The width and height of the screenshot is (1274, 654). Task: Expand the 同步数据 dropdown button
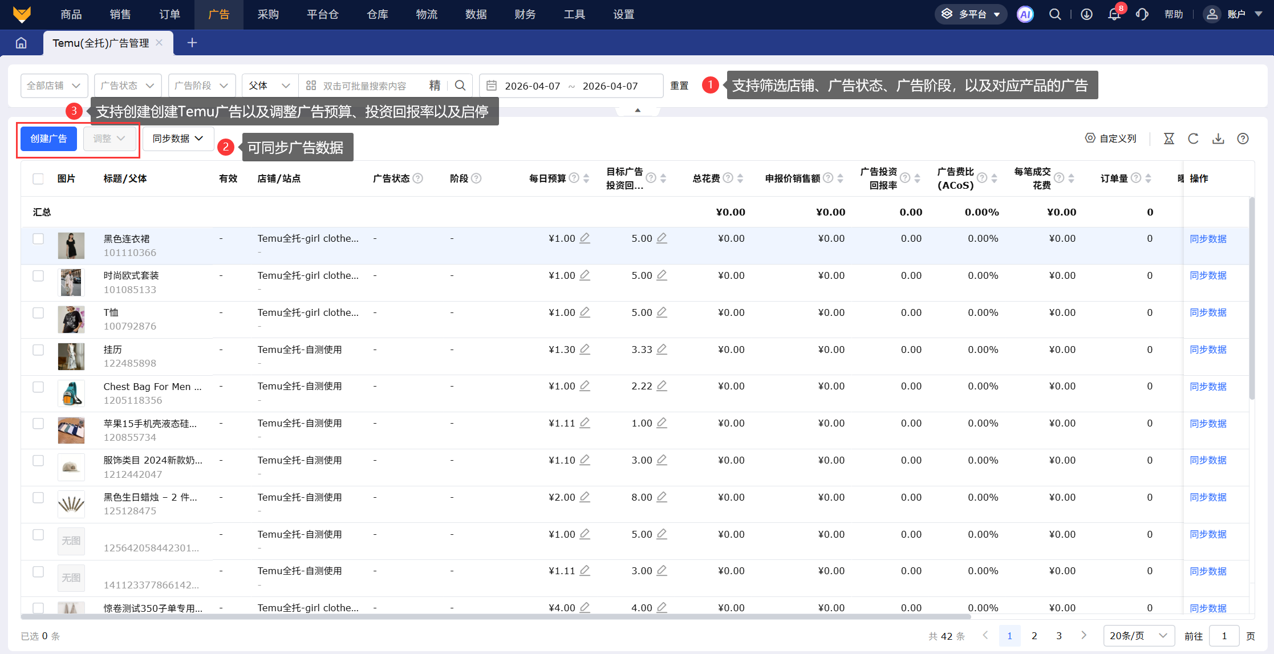tap(177, 139)
